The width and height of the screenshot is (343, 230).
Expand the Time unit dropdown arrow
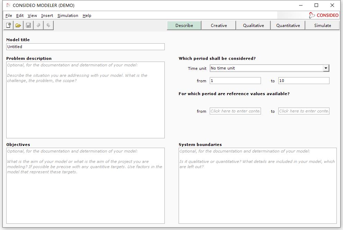[326, 68]
